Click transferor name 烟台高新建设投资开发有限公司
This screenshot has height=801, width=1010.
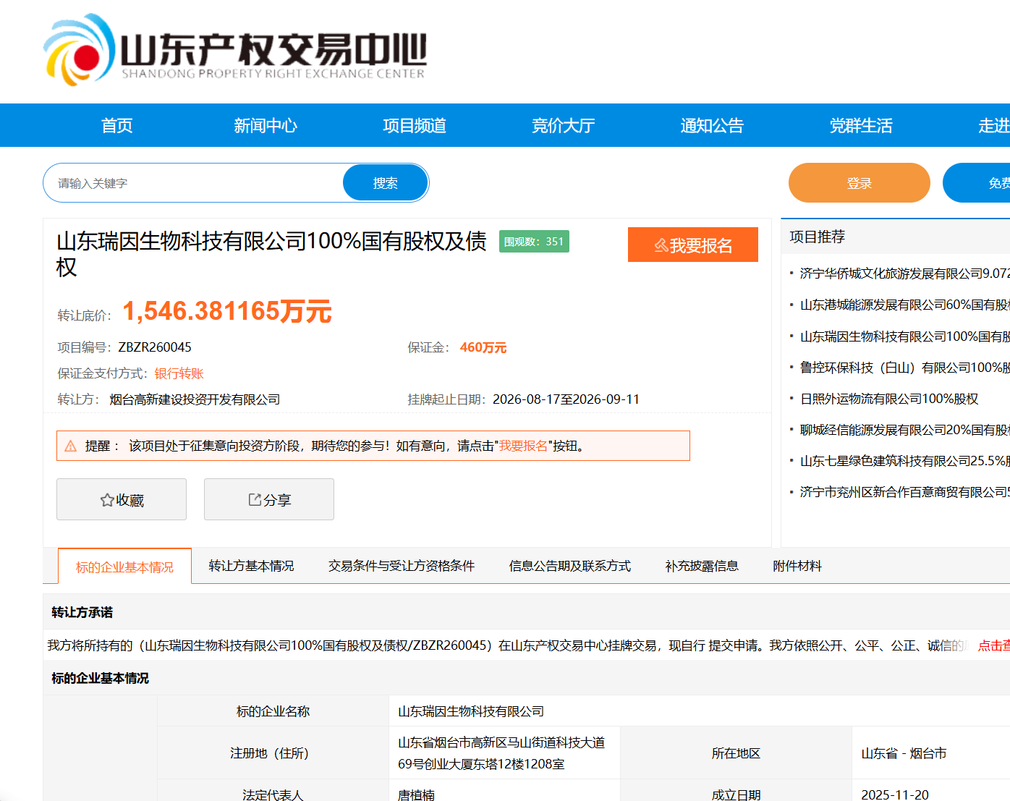pos(195,399)
